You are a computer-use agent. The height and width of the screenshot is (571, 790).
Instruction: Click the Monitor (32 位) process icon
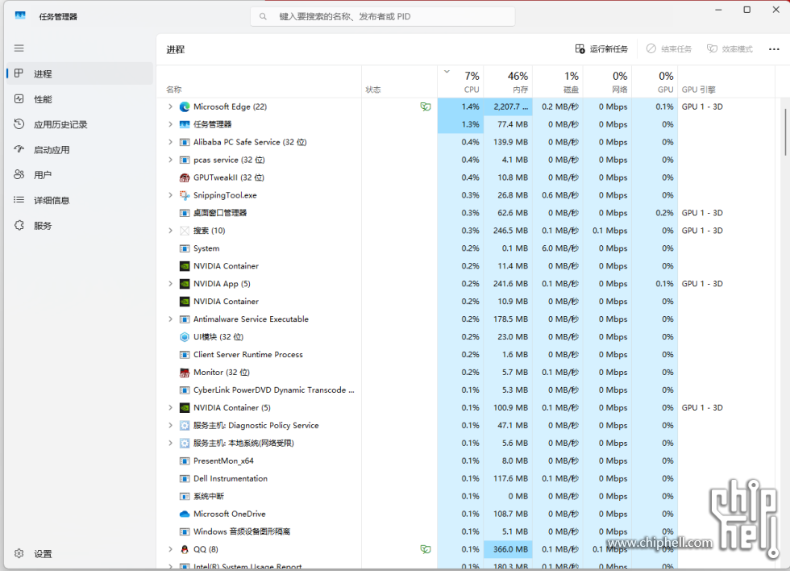click(x=185, y=373)
